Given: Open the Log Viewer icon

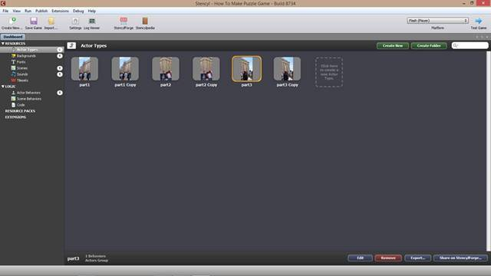Looking at the screenshot, I should 92,21.
